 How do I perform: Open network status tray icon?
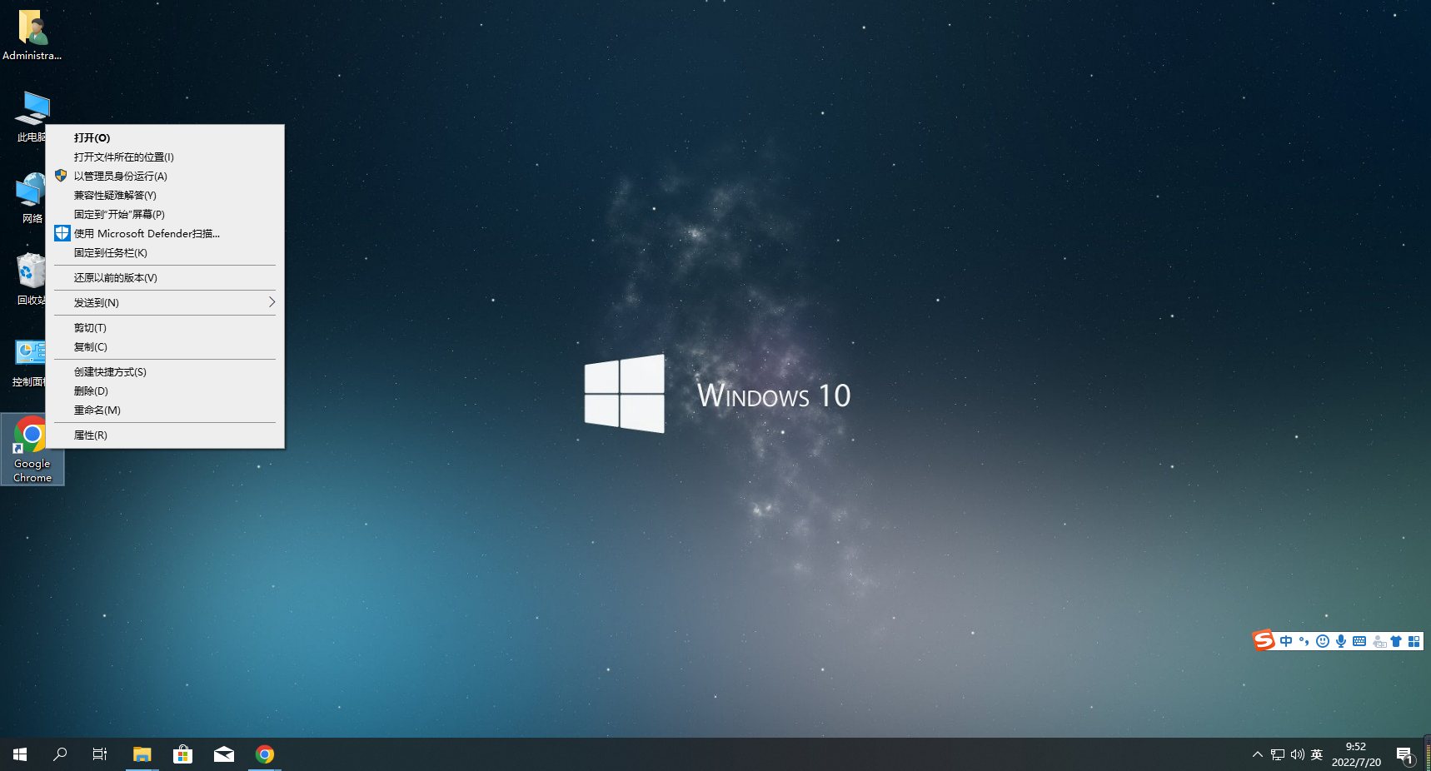click(1278, 754)
